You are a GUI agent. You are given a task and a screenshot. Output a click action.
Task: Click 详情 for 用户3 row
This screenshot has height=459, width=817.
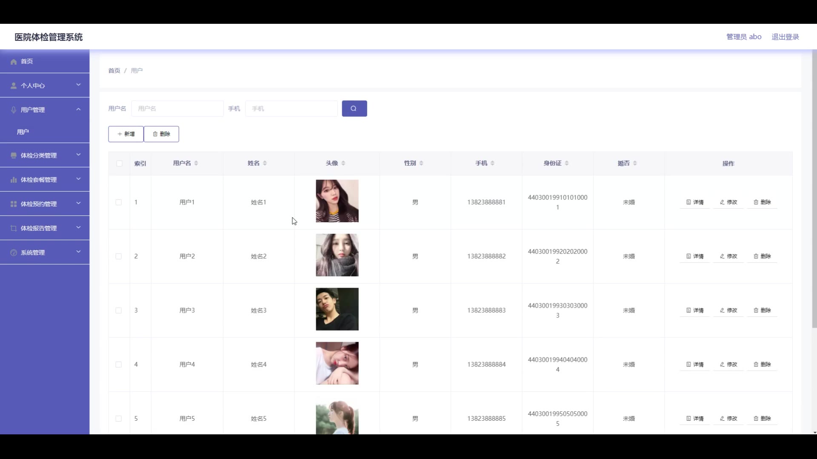(x=695, y=310)
